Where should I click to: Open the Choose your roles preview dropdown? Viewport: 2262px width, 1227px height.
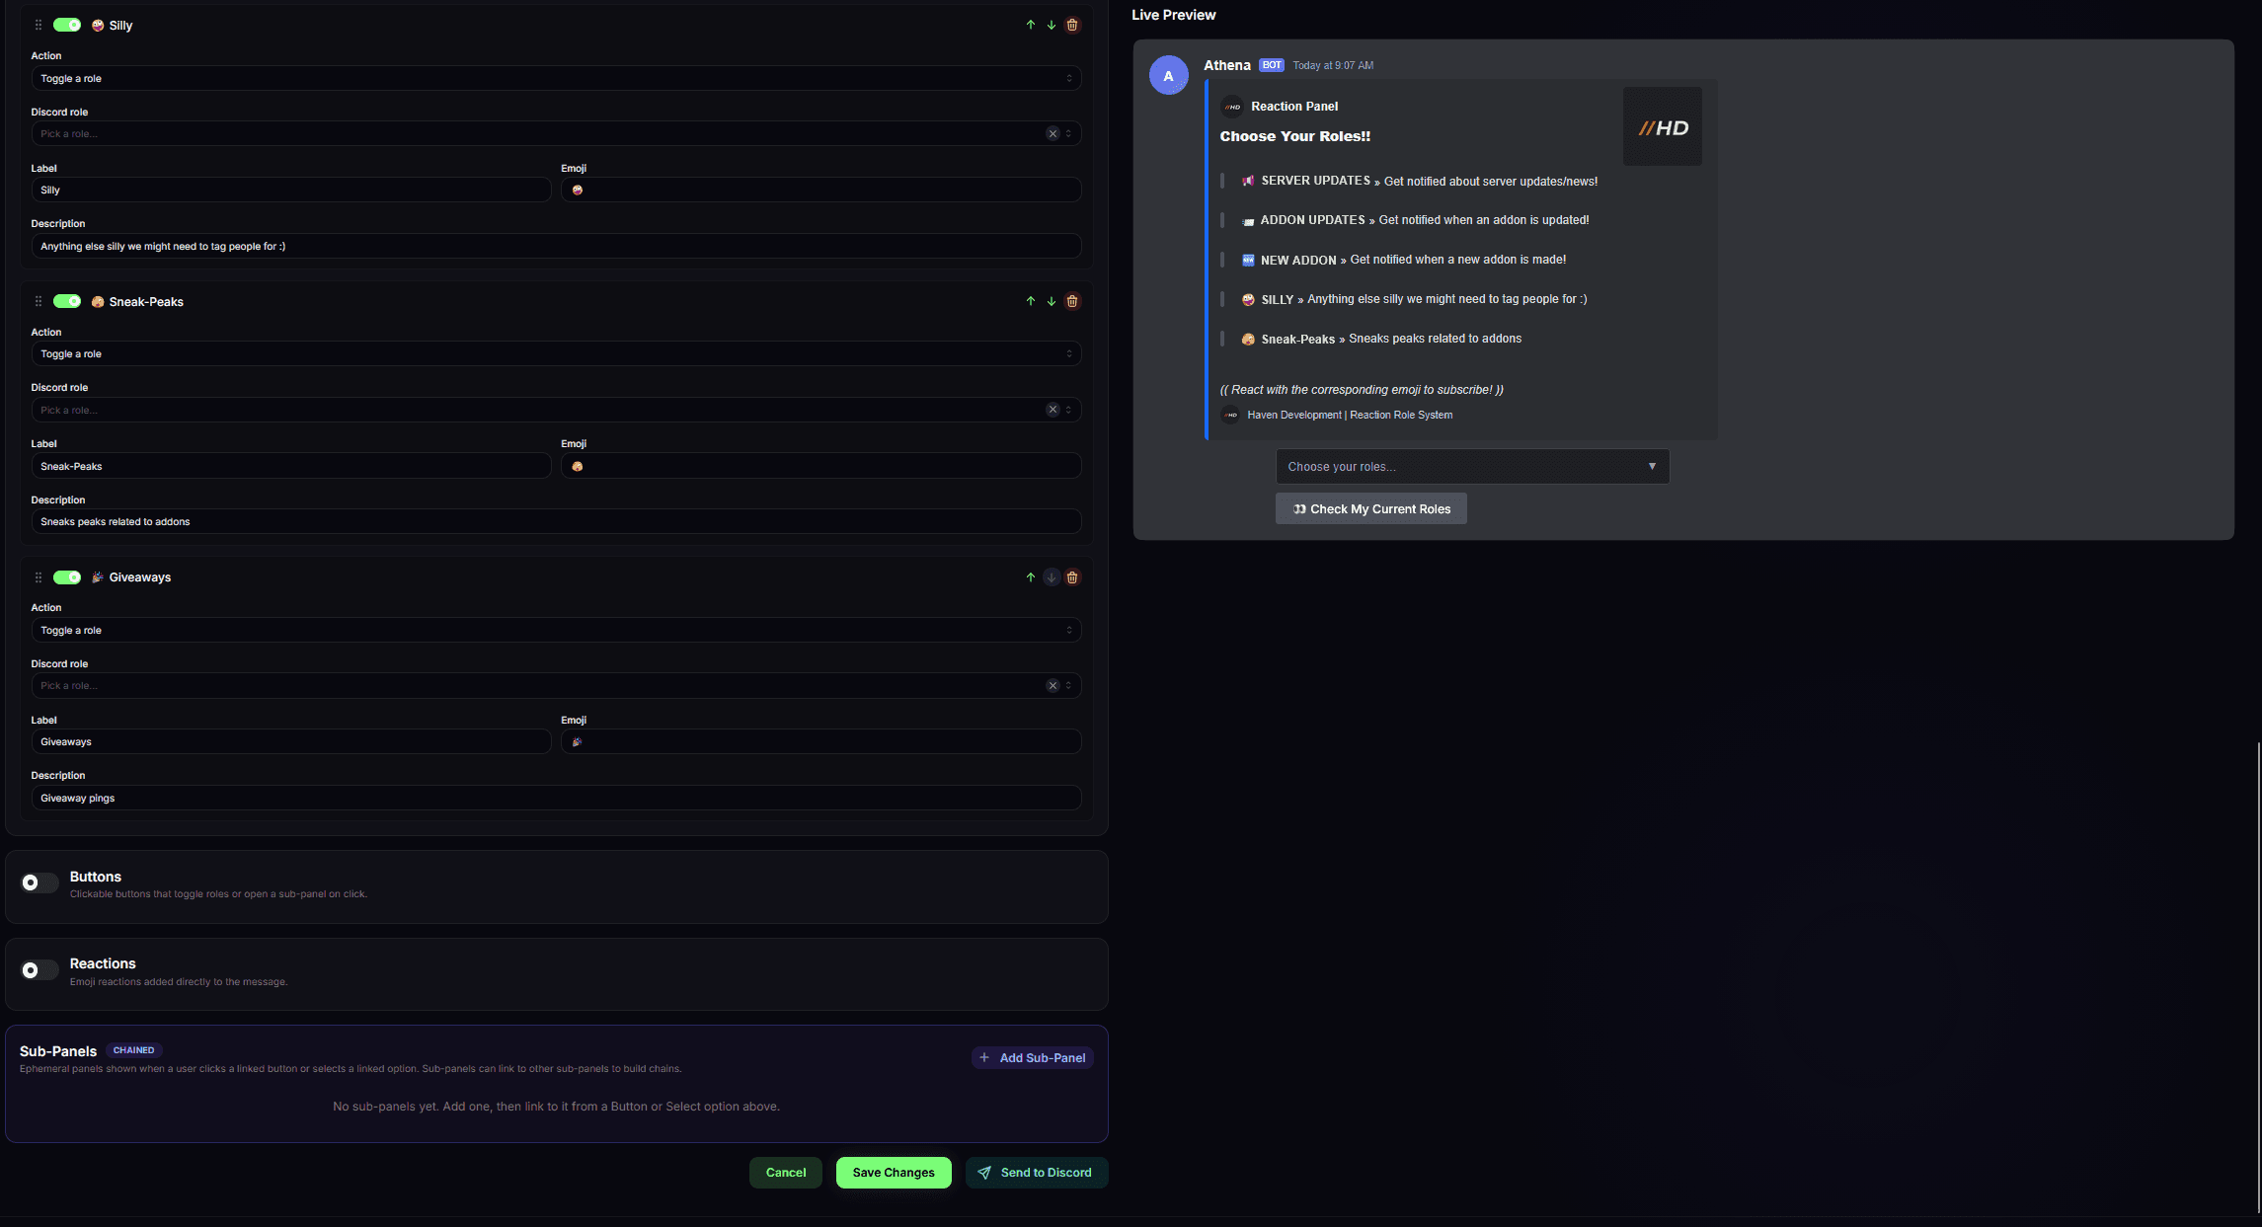point(1472,466)
